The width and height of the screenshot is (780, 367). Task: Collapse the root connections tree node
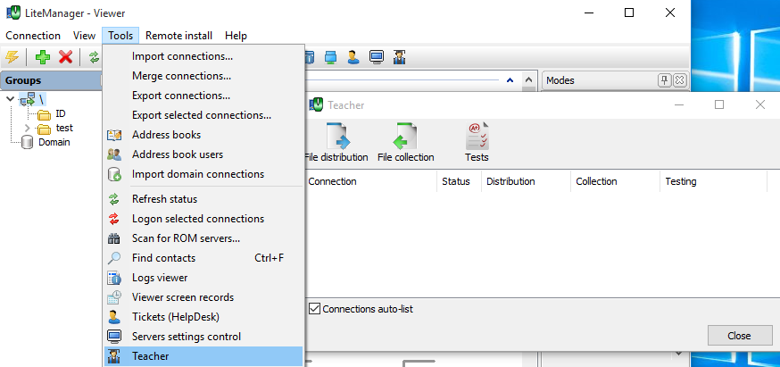[10, 99]
